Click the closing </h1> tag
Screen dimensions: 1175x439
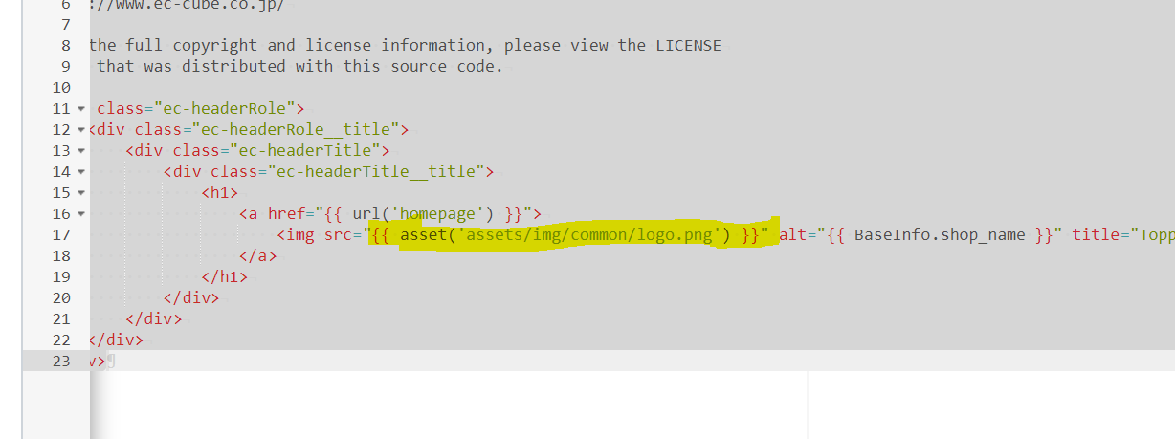225,276
